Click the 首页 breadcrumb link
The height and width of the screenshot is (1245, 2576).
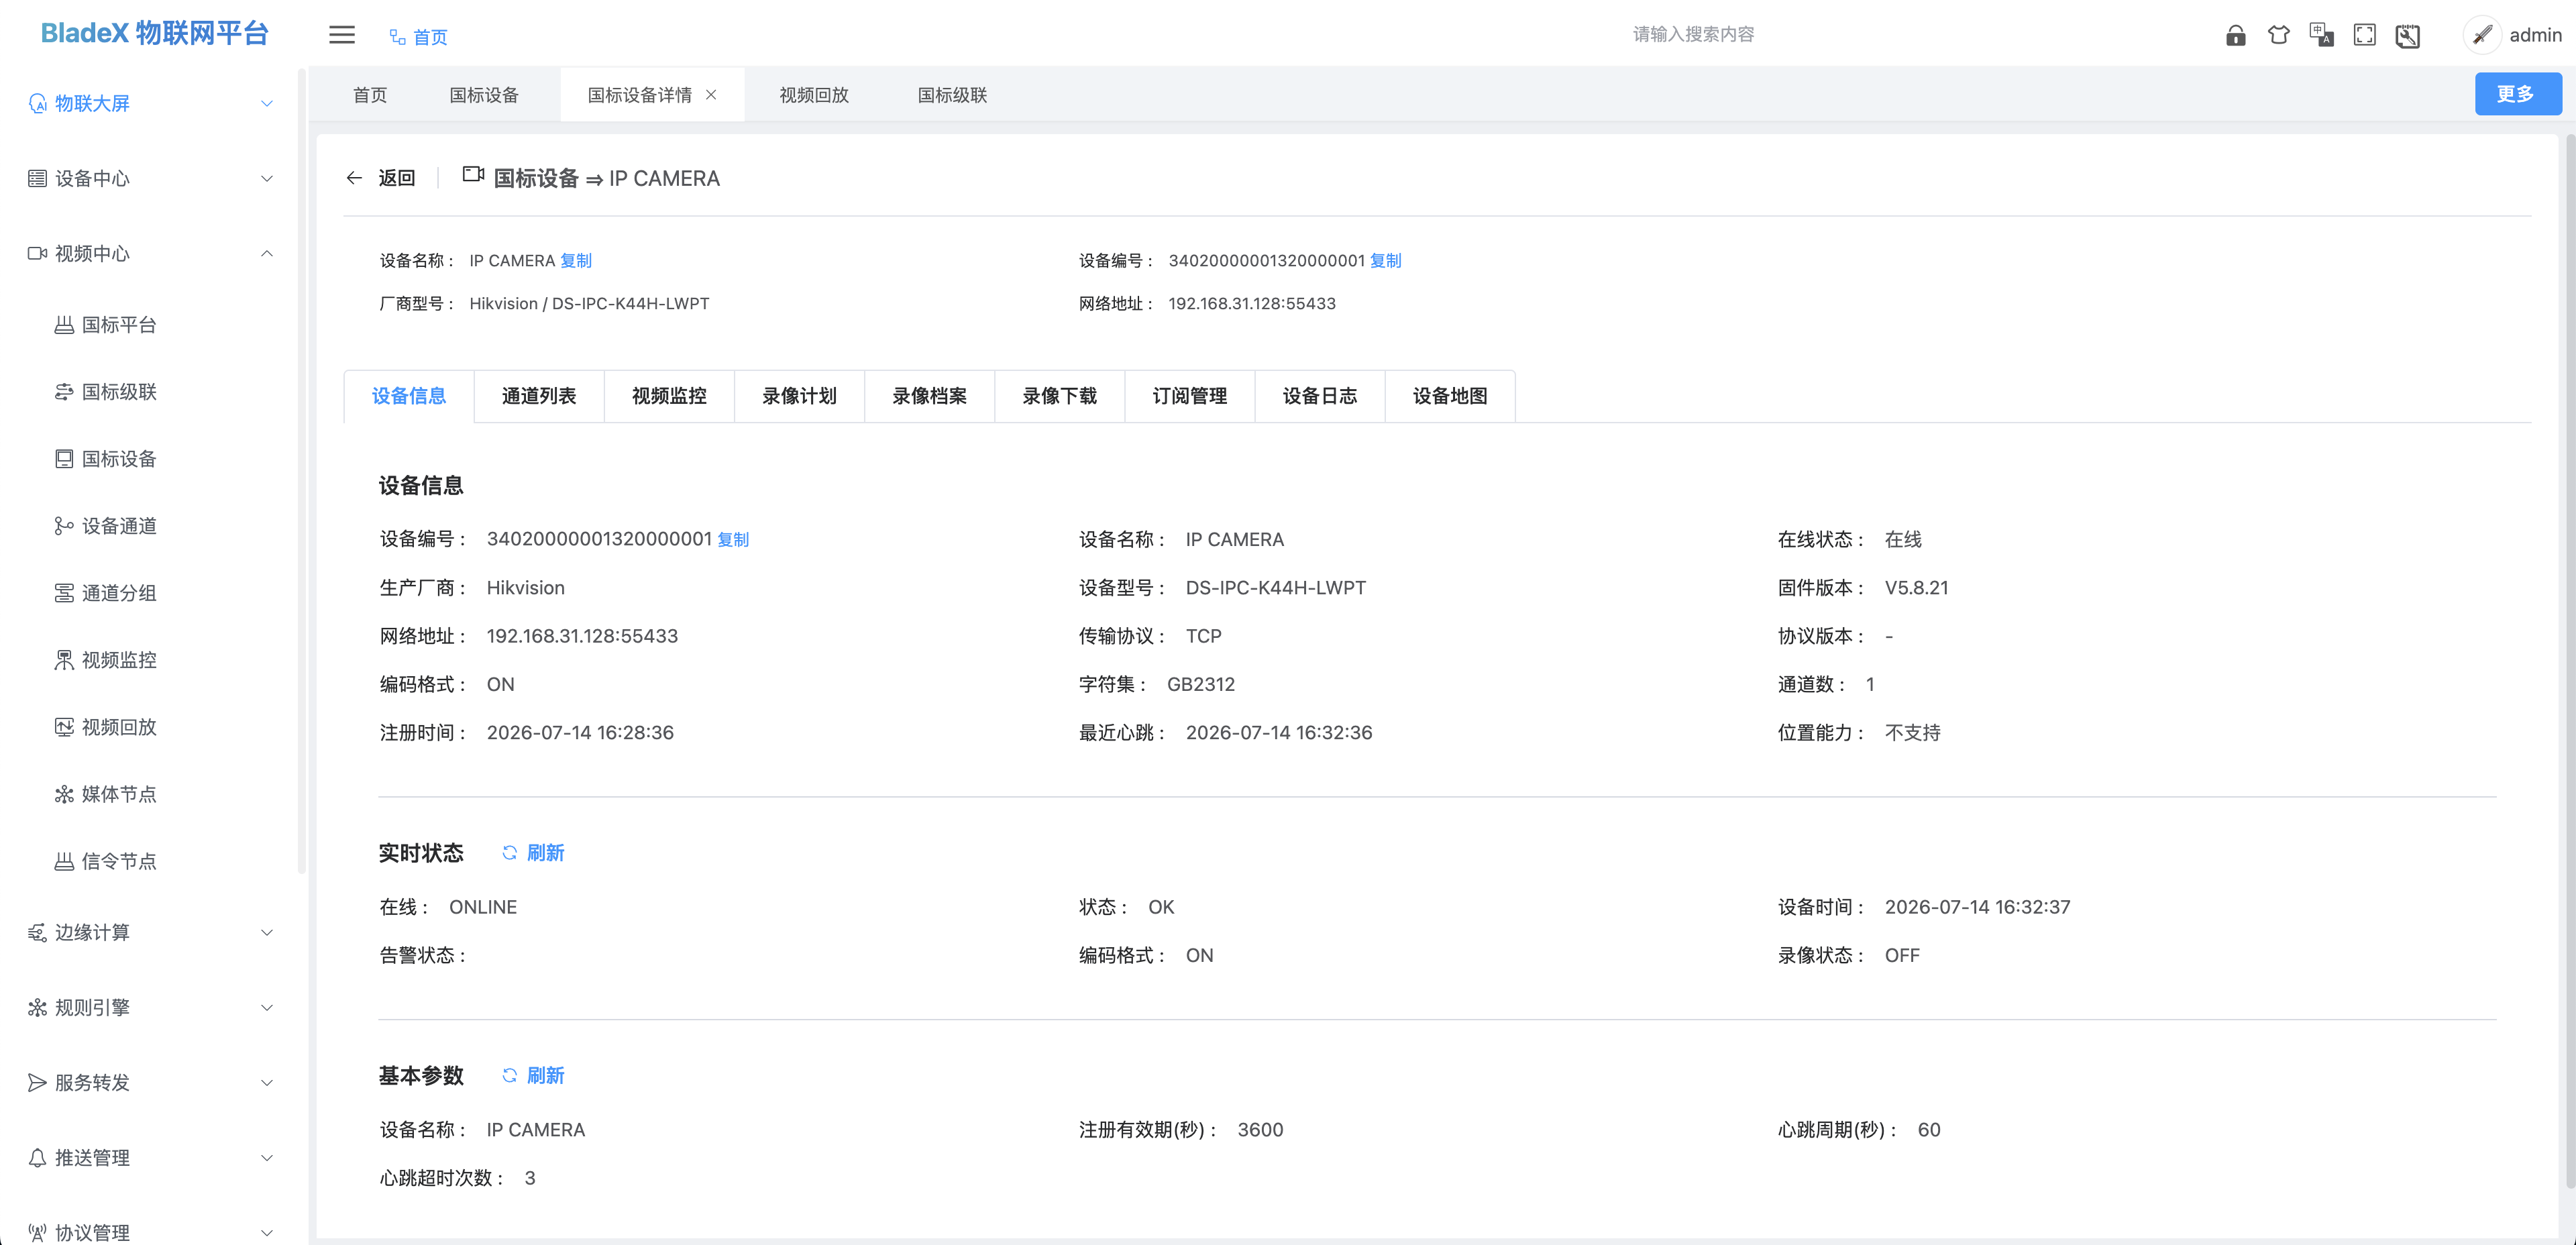click(418, 37)
